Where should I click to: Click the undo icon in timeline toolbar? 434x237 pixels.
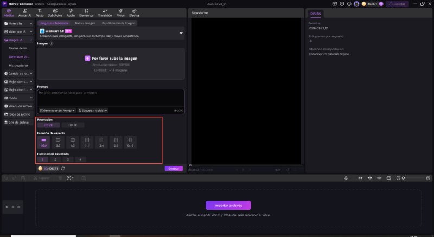pos(6,178)
